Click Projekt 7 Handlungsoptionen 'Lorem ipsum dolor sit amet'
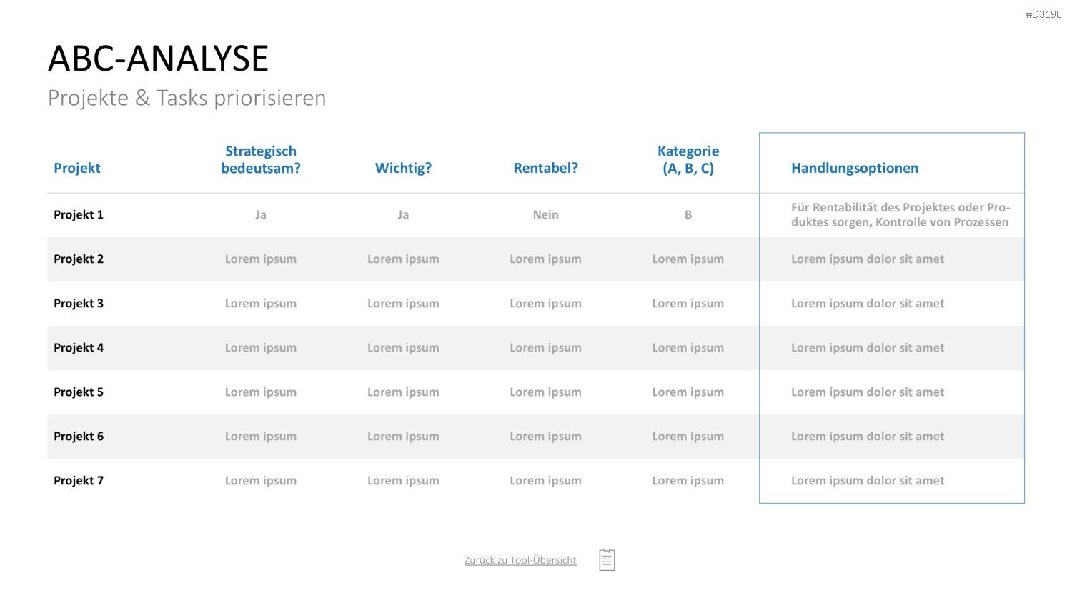The image size is (1072, 603). (868, 480)
